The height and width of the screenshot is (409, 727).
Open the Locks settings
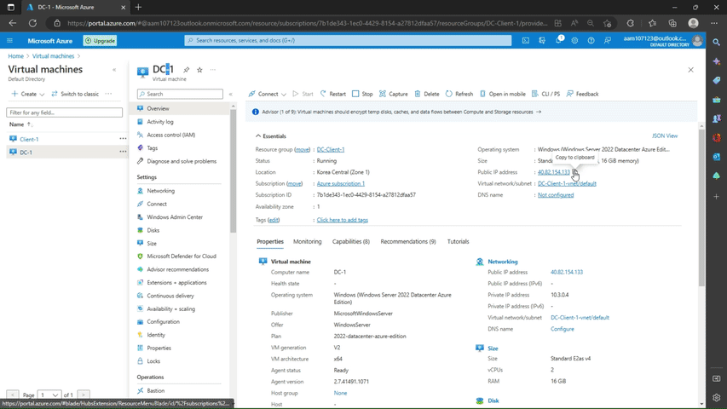pos(153,360)
